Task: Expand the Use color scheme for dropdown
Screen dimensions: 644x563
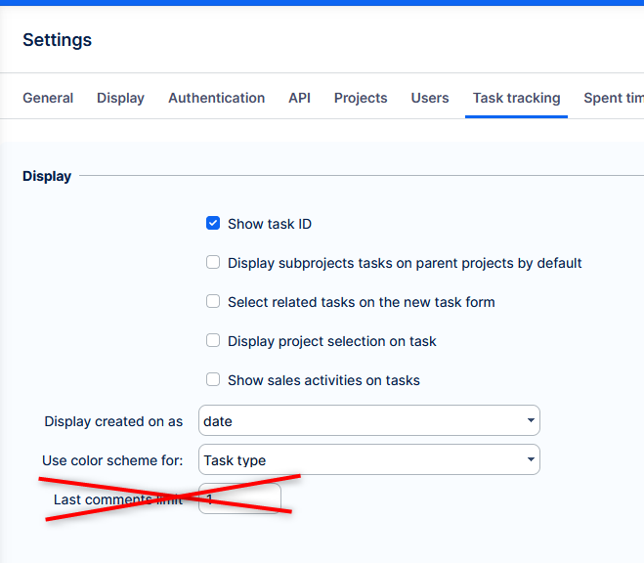Action: tap(368, 460)
